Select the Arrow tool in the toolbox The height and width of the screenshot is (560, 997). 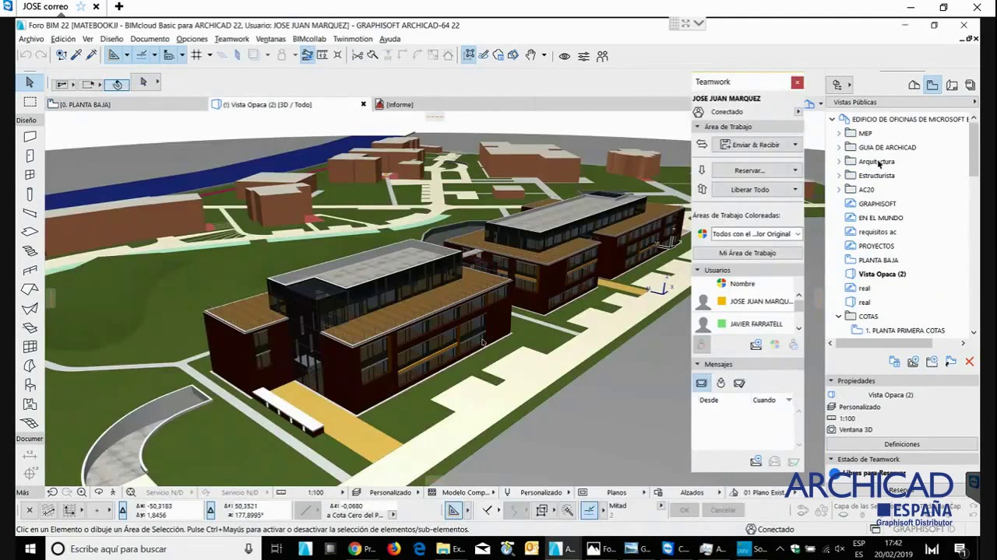[x=30, y=82]
